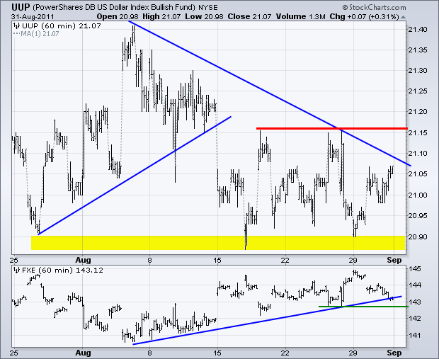Click the 22 date label below the FXE panel
The height and width of the screenshot is (359, 439).
tap(285, 353)
